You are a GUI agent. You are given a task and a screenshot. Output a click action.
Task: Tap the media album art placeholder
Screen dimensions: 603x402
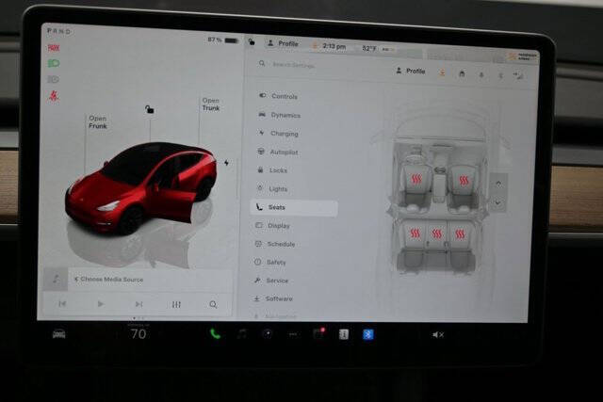point(56,279)
